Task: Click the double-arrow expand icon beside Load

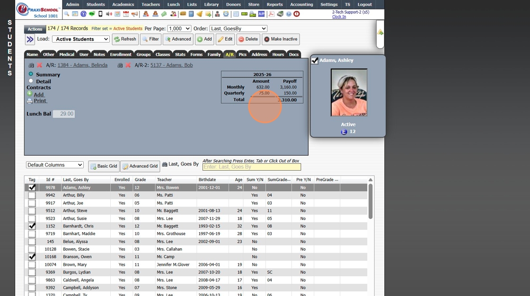Action: click(30, 39)
